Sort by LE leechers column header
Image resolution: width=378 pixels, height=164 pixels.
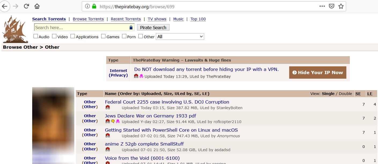tap(370, 94)
